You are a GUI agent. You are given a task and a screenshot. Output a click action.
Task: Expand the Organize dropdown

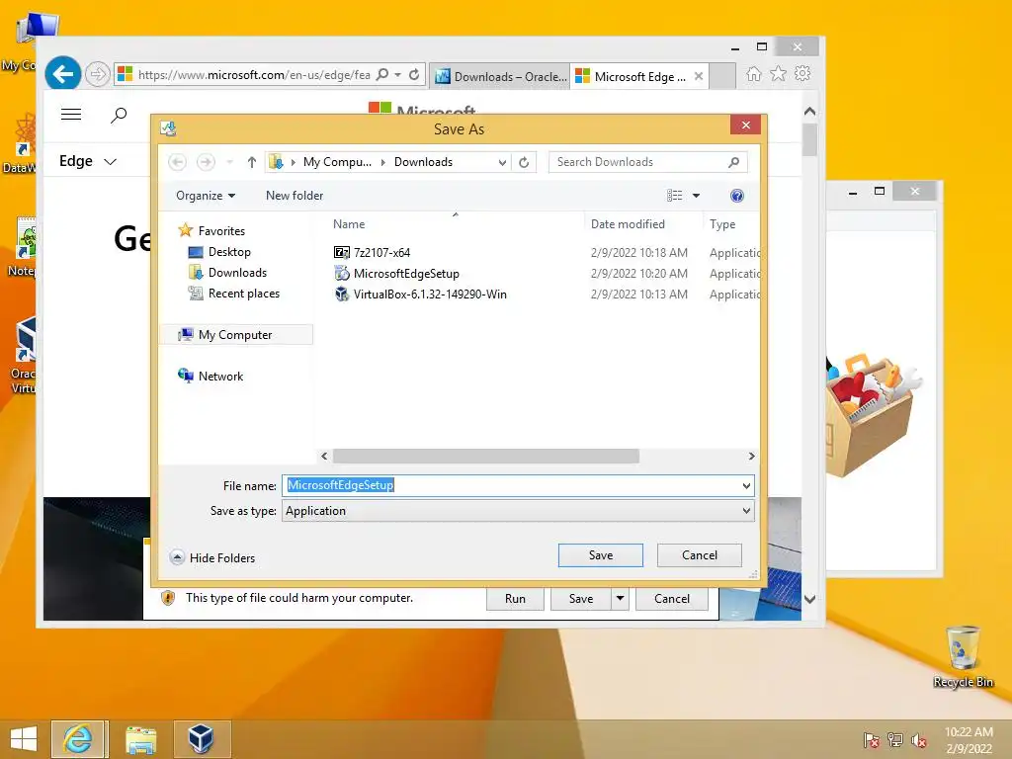pos(206,196)
